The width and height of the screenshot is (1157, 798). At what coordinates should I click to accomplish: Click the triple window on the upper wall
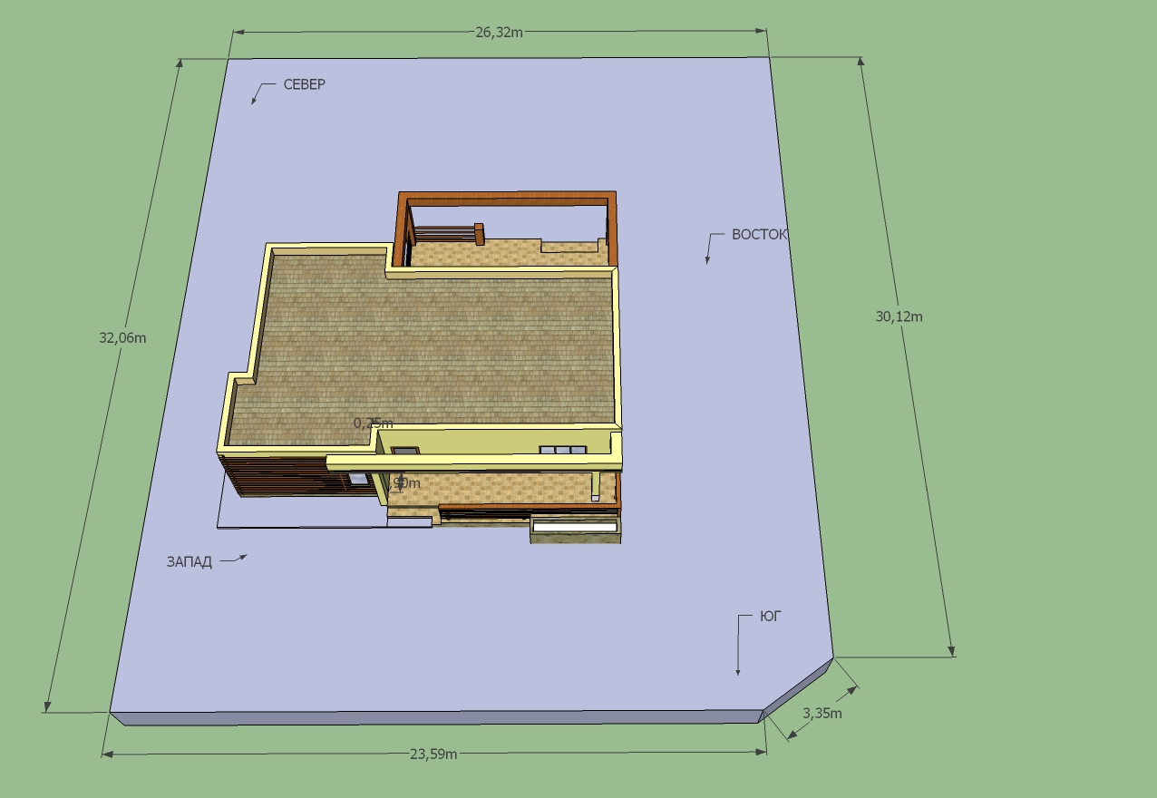[x=562, y=450]
